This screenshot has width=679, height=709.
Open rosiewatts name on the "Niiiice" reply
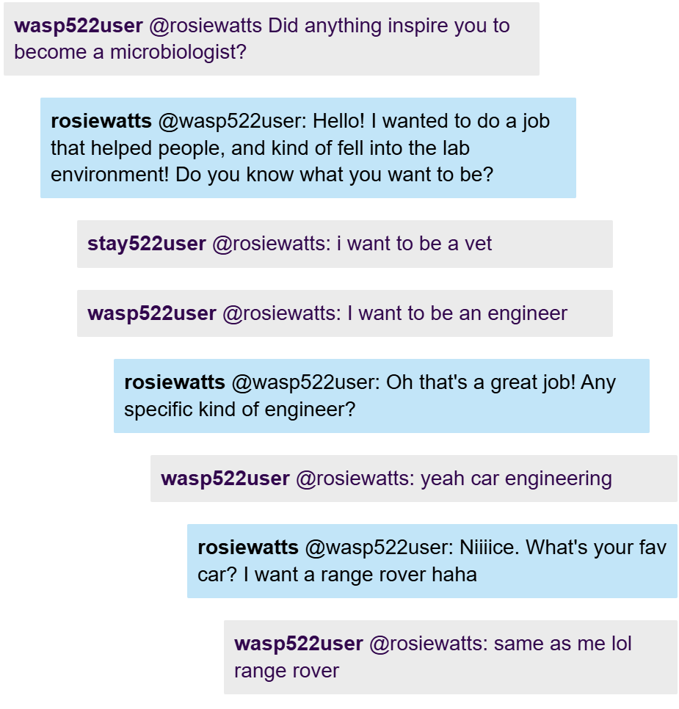(x=248, y=548)
